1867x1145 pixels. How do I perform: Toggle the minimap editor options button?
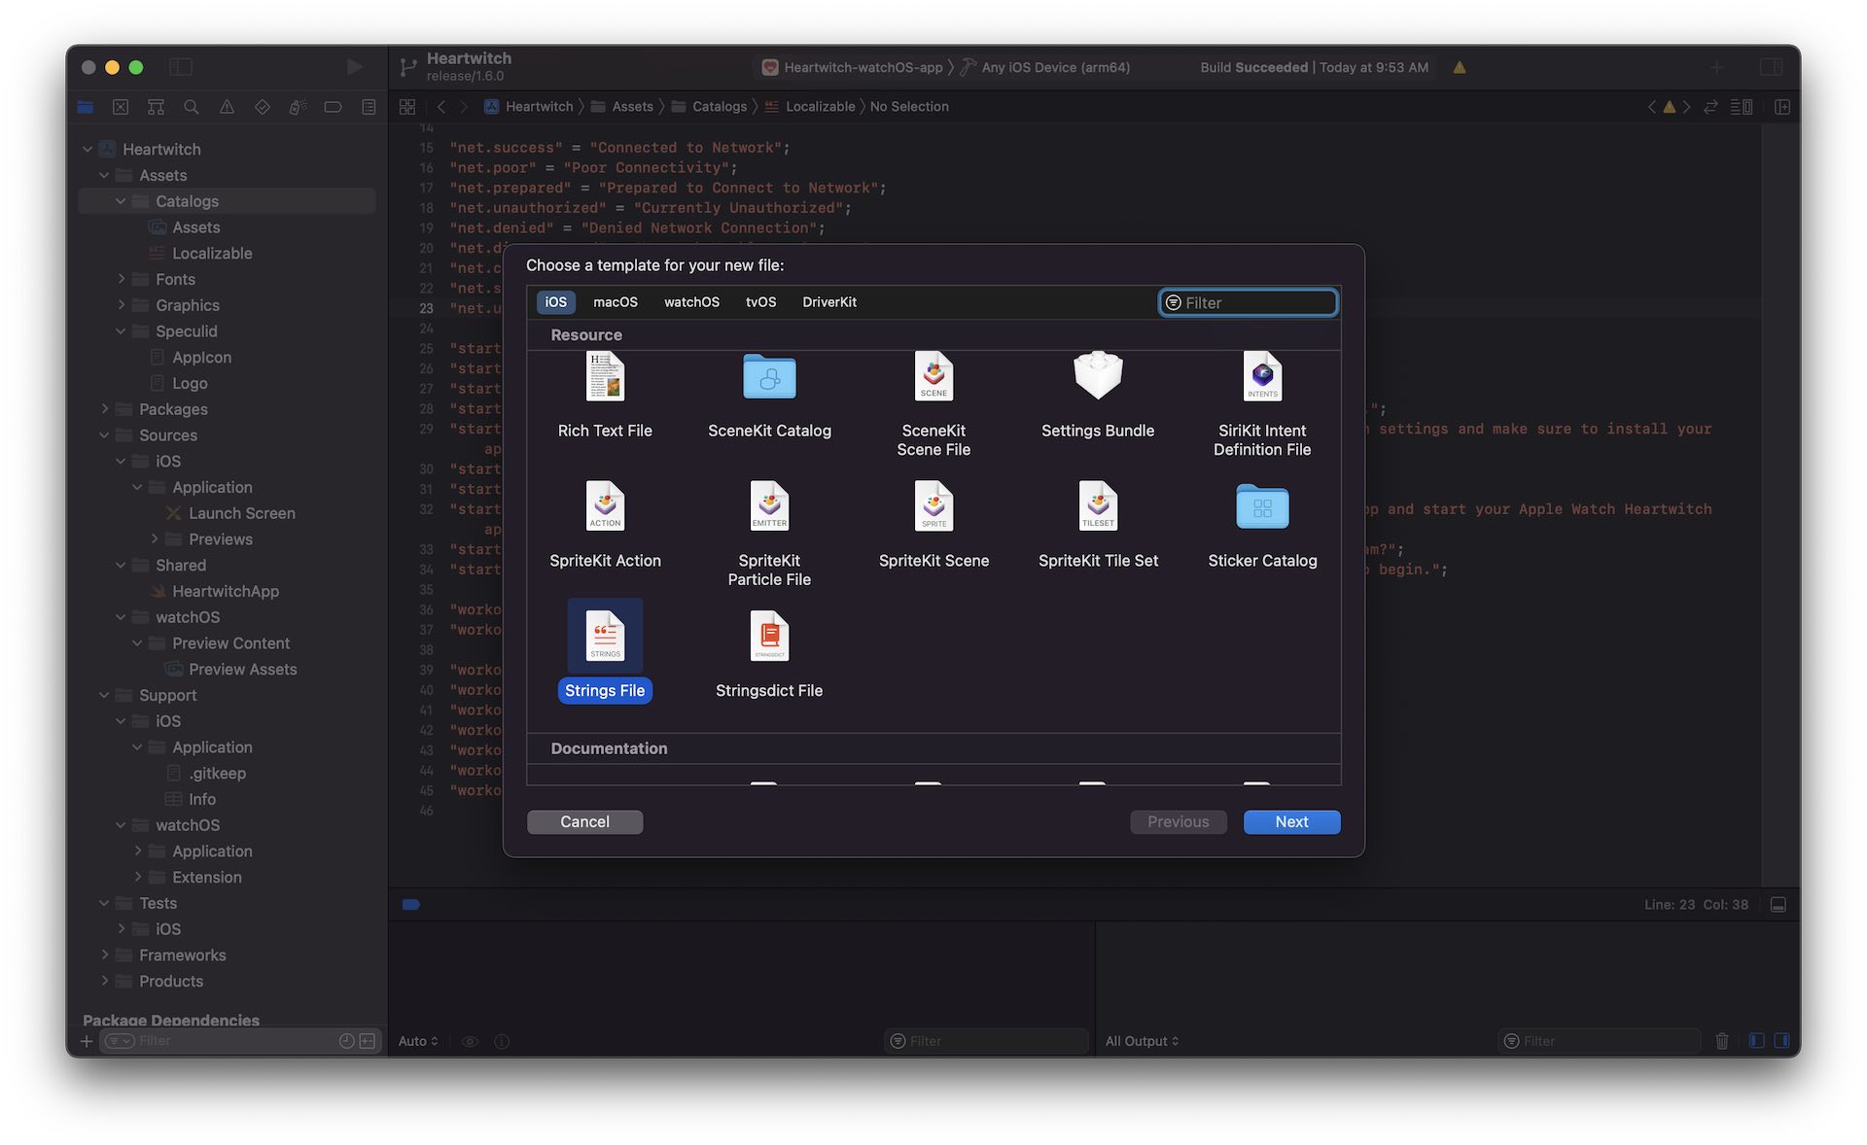coord(1741,107)
